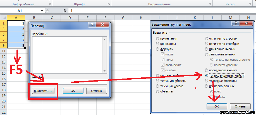Click column H header
The height and width of the screenshot is (115, 256).
tap(141, 18)
